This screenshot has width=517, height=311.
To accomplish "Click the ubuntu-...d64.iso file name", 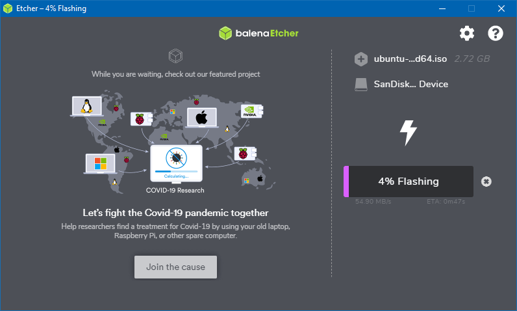I will (410, 59).
